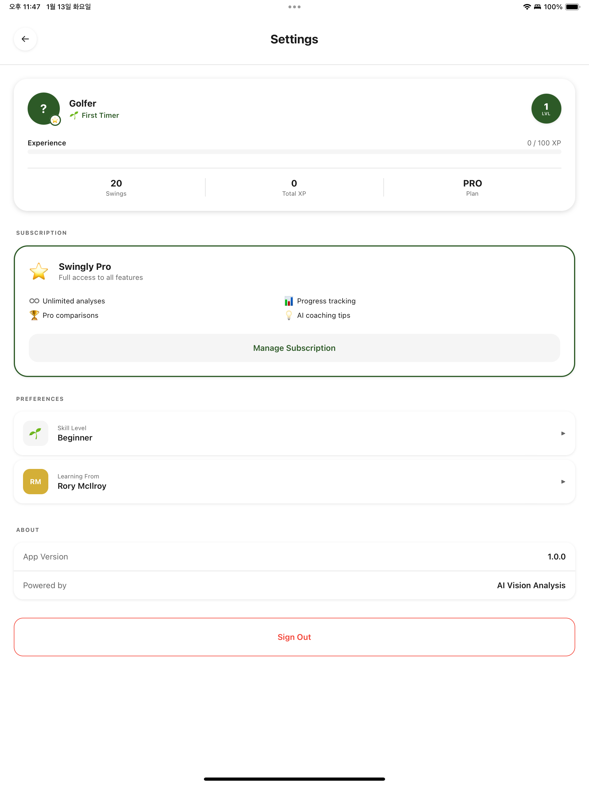The image size is (589, 785).
Task: Tap the home indicator bar
Action: pos(294,779)
